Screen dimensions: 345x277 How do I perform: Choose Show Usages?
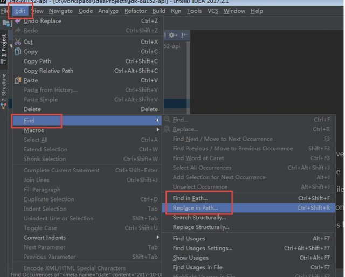249,258
